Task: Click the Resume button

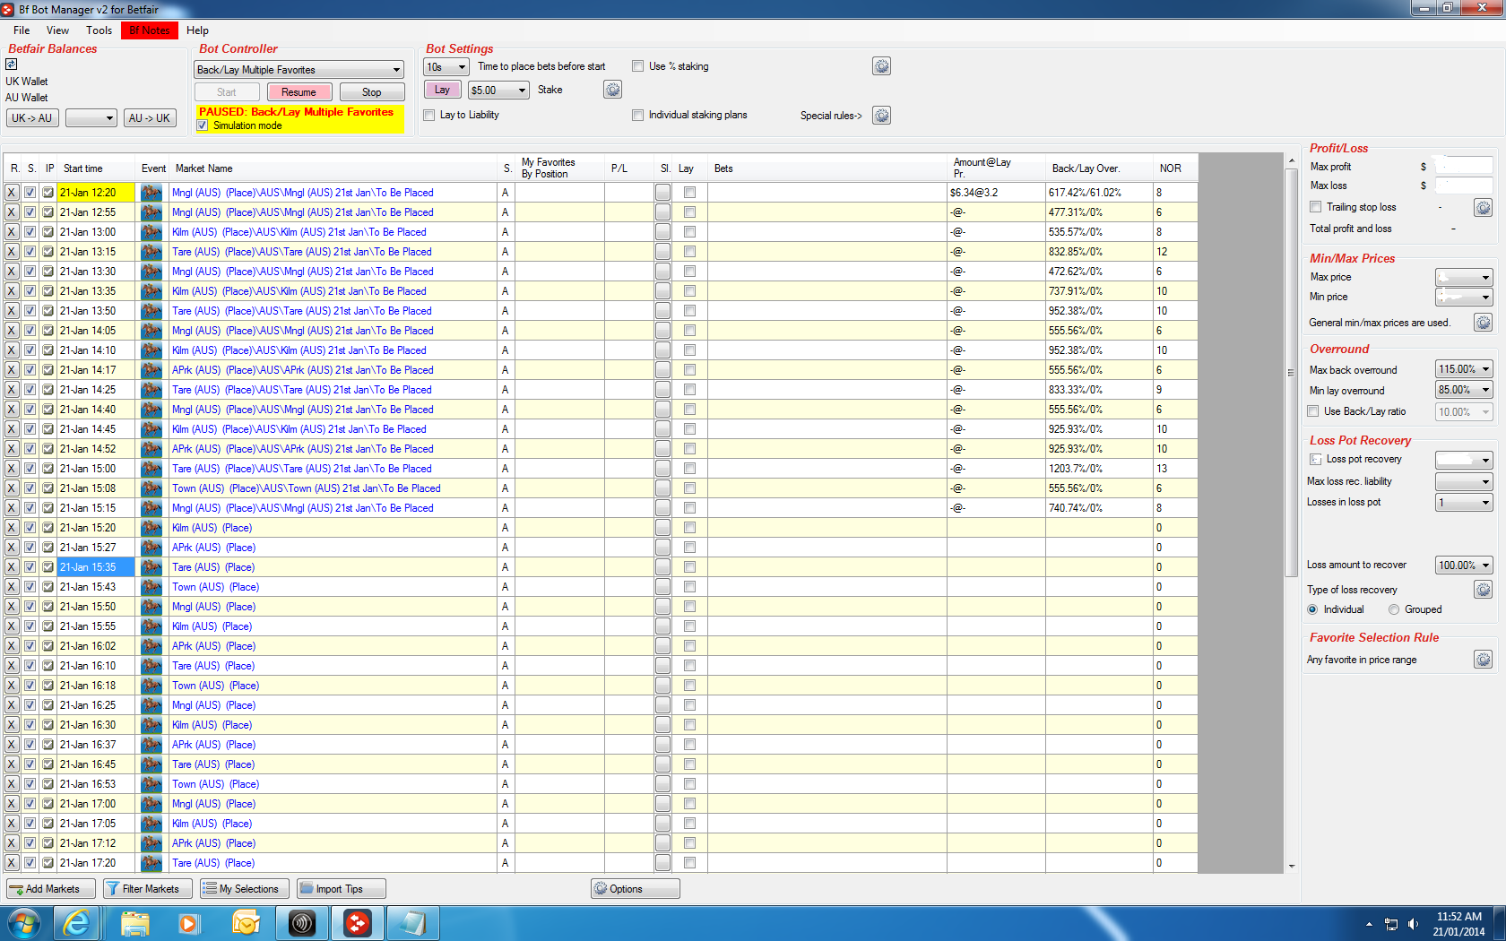Action: coord(299,92)
